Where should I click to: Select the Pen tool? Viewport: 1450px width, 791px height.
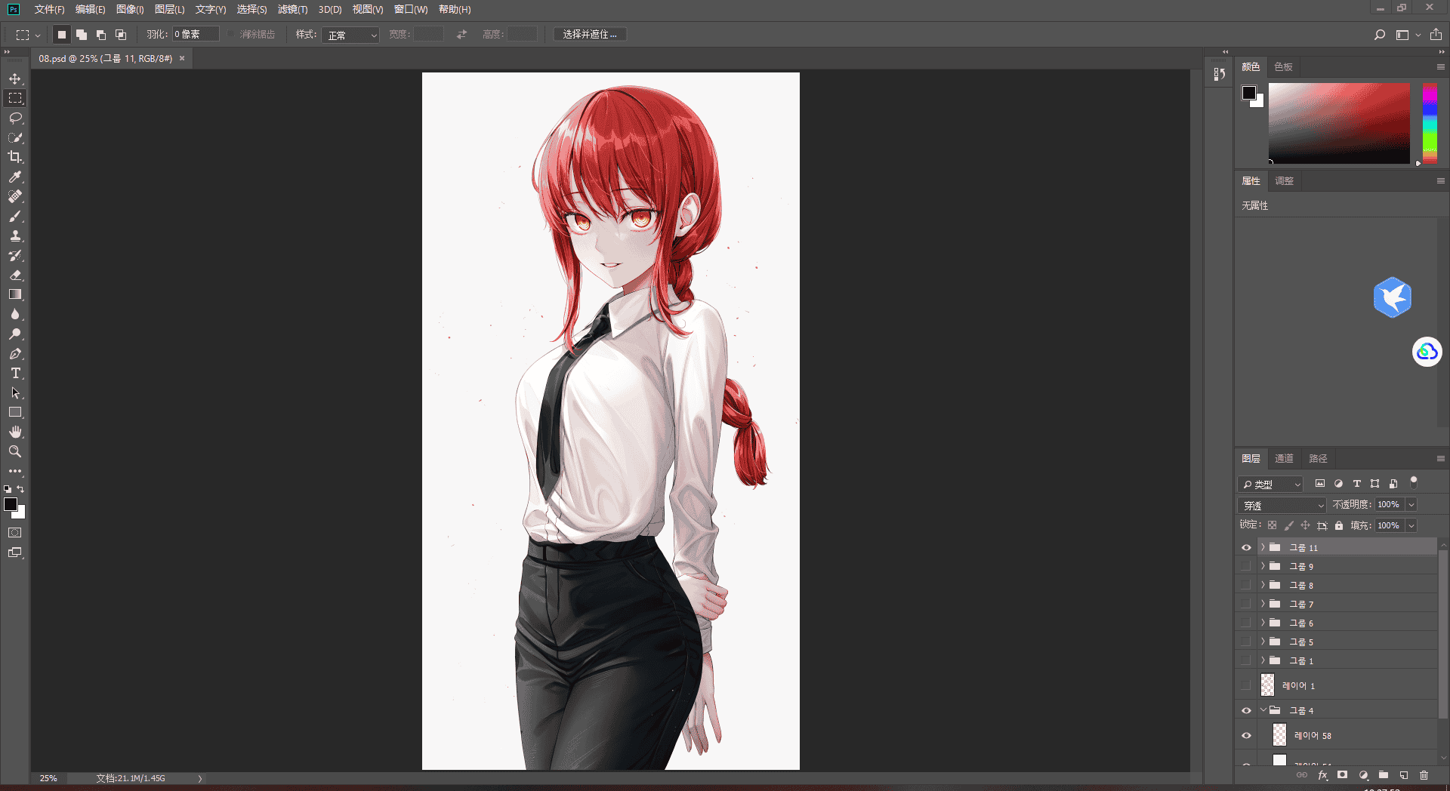click(15, 353)
